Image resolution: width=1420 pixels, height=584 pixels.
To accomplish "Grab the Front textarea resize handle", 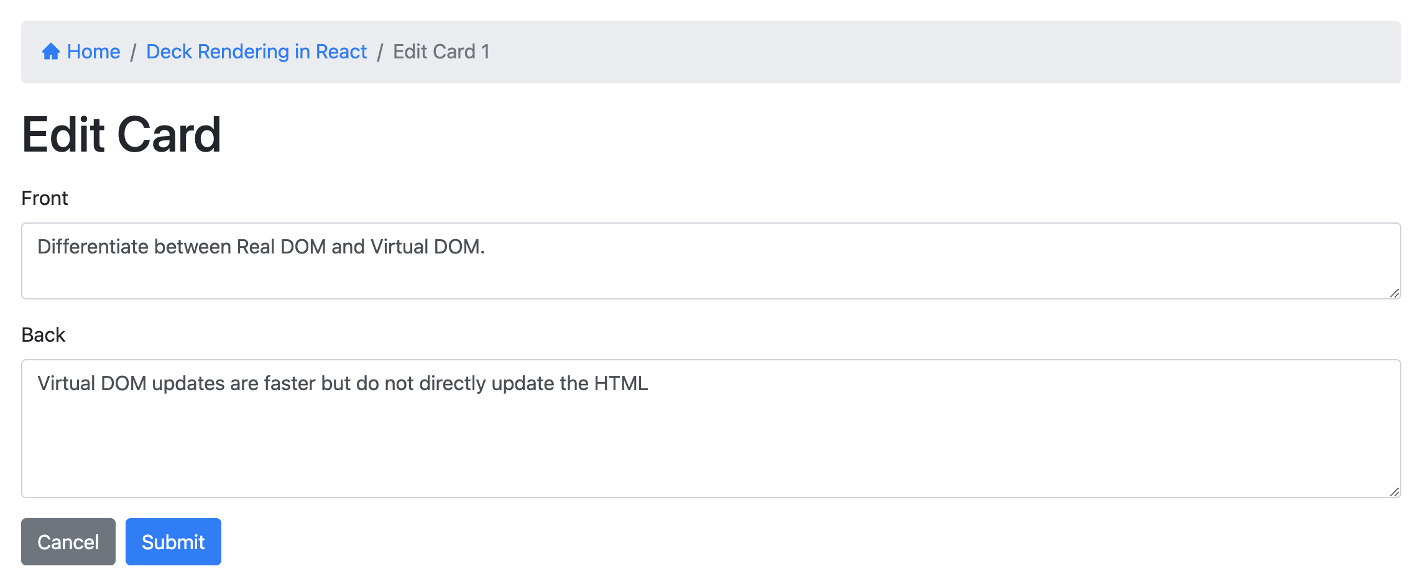I will 1394,293.
